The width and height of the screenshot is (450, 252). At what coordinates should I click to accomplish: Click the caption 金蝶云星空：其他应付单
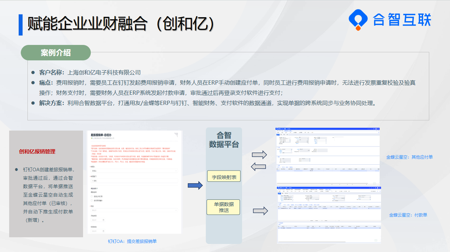410,157
